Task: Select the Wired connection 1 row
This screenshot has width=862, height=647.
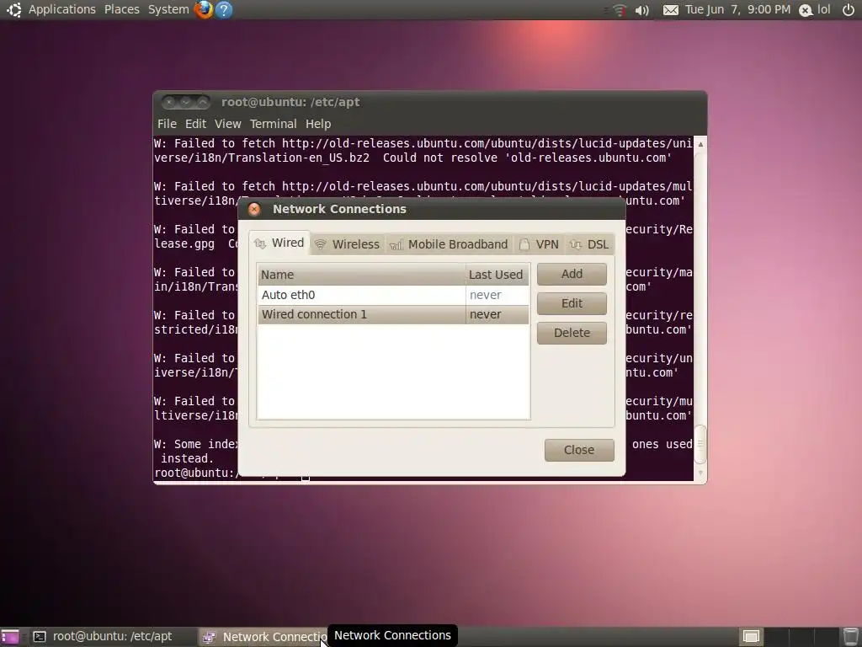Action: click(393, 314)
